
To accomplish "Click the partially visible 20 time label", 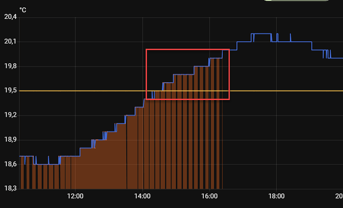I will pos(339,196).
